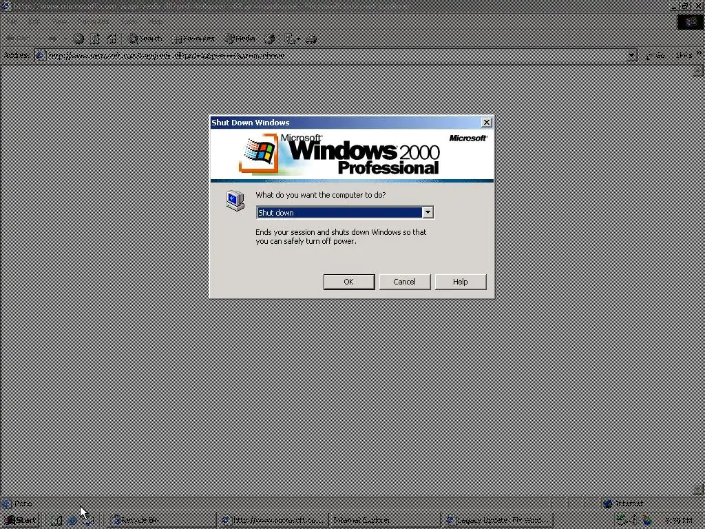Click the system tray clock

(678, 521)
